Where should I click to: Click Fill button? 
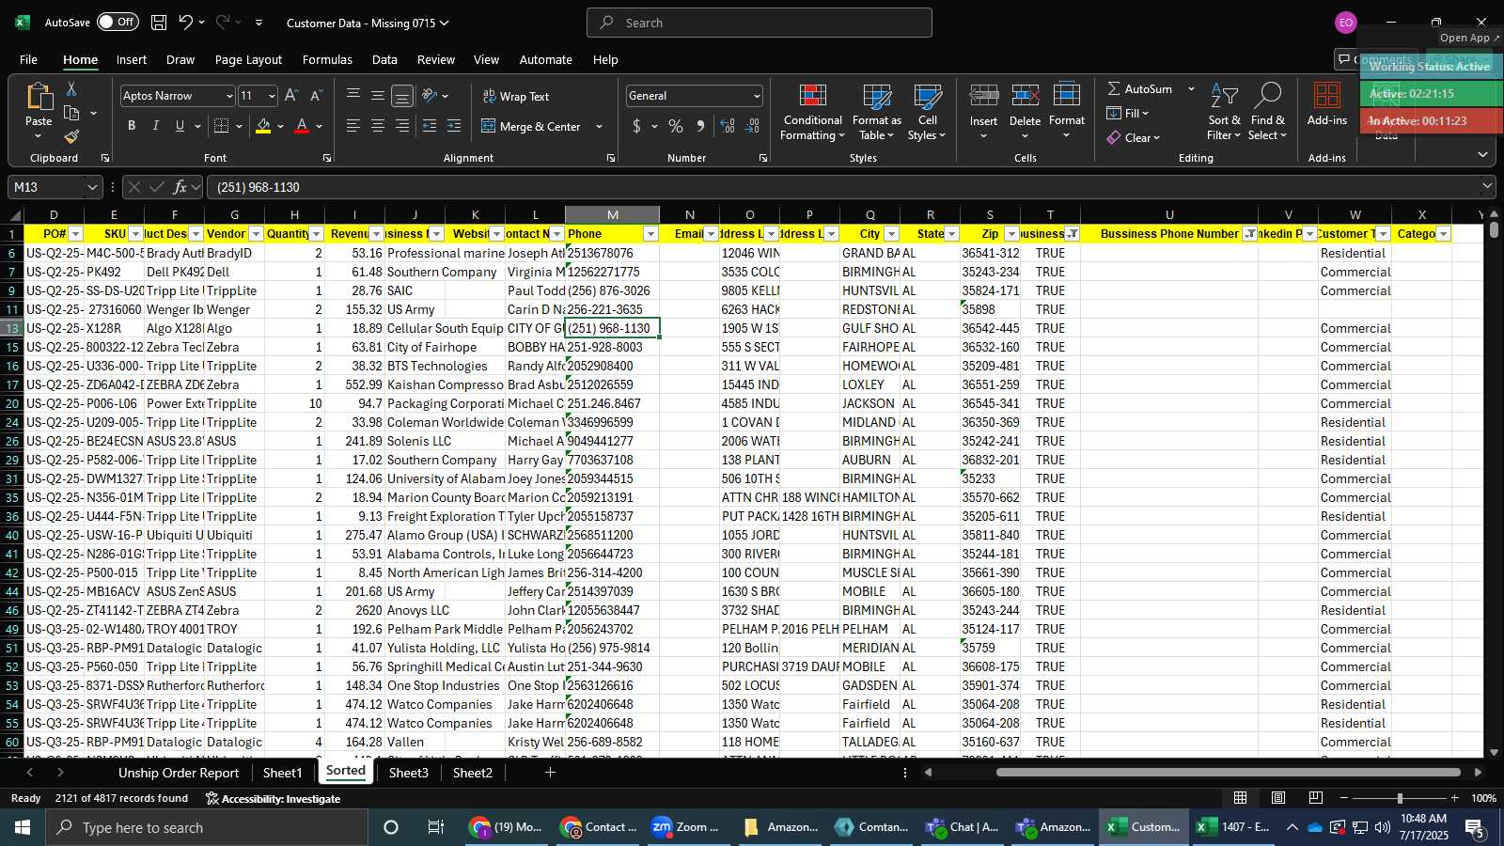[1127, 113]
